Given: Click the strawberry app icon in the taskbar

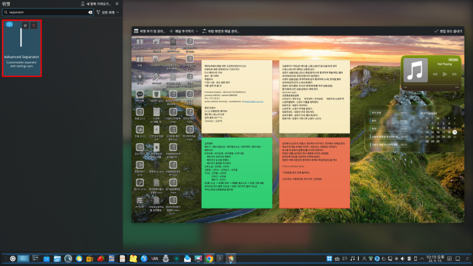Looking at the screenshot, I should (x=101, y=259).
